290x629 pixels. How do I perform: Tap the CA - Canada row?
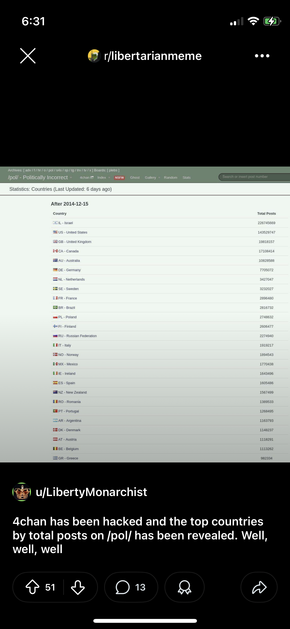(170, 251)
